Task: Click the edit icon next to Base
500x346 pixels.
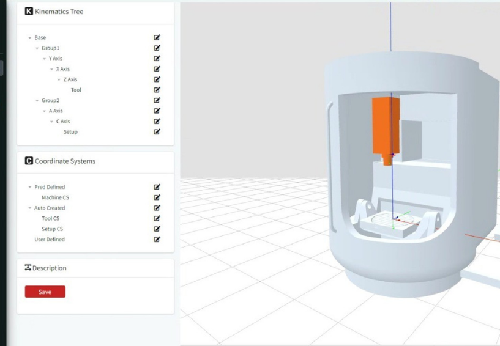Action: click(157, 38)
